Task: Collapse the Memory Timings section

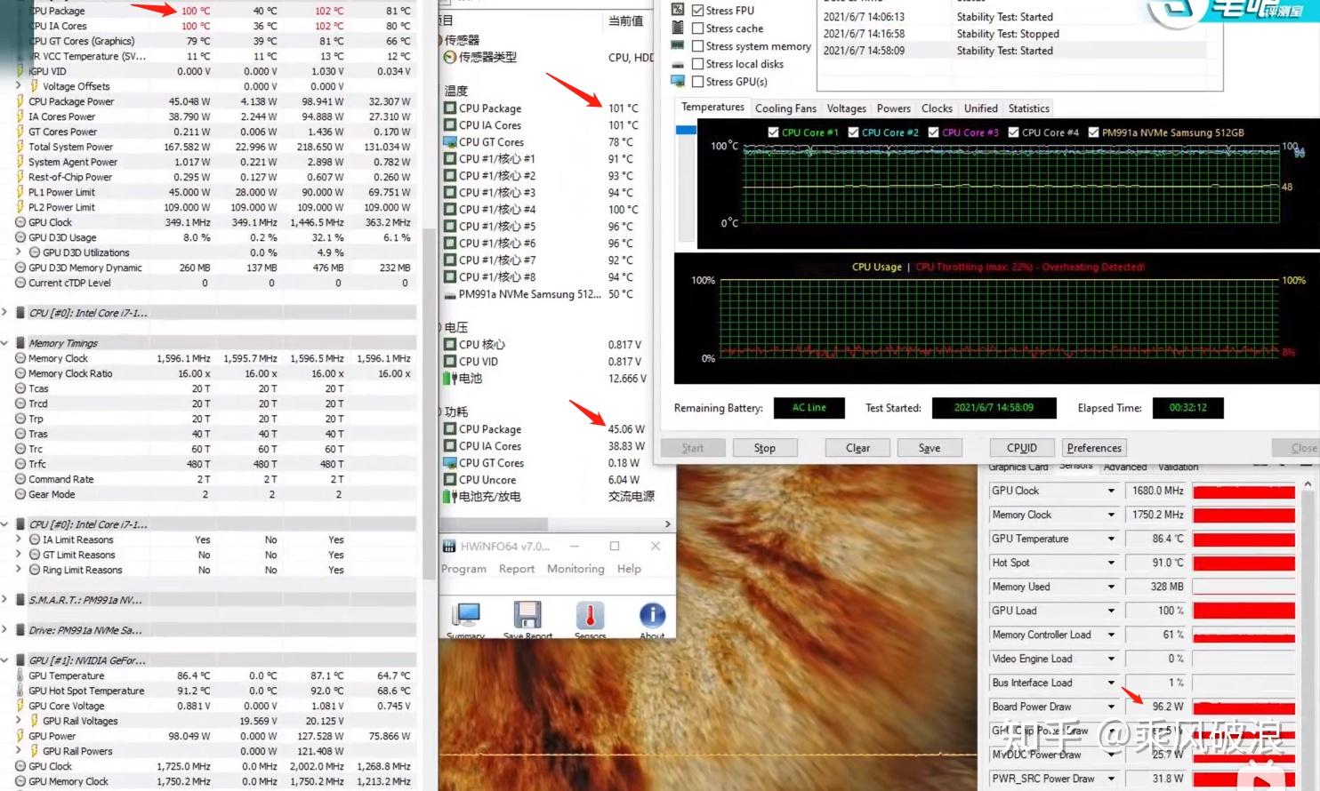Action: click(x=5, y=343)
